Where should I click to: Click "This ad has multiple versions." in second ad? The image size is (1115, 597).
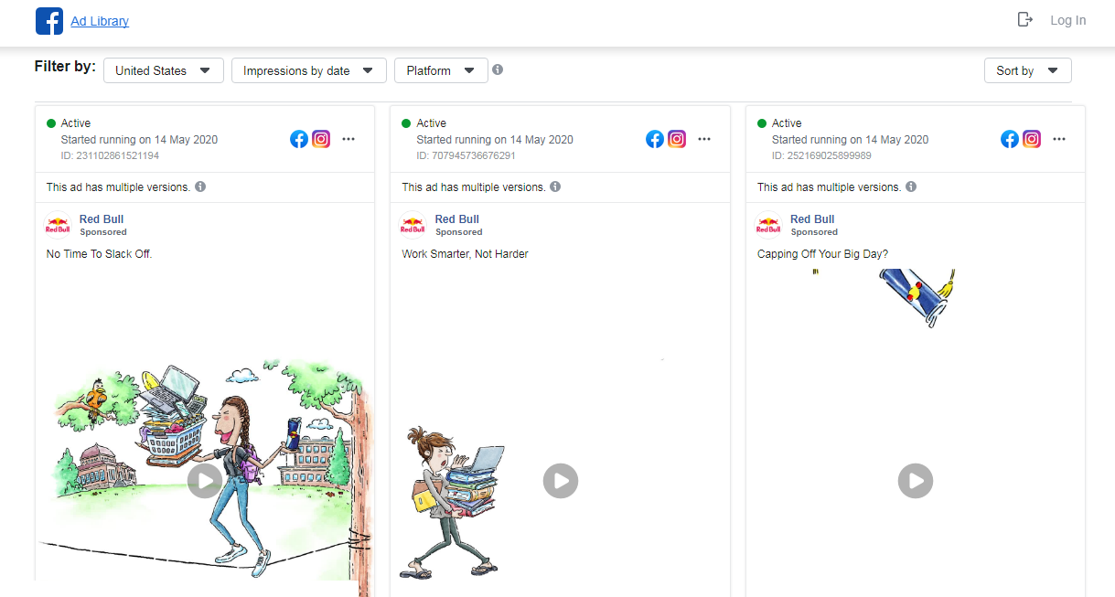474,187
